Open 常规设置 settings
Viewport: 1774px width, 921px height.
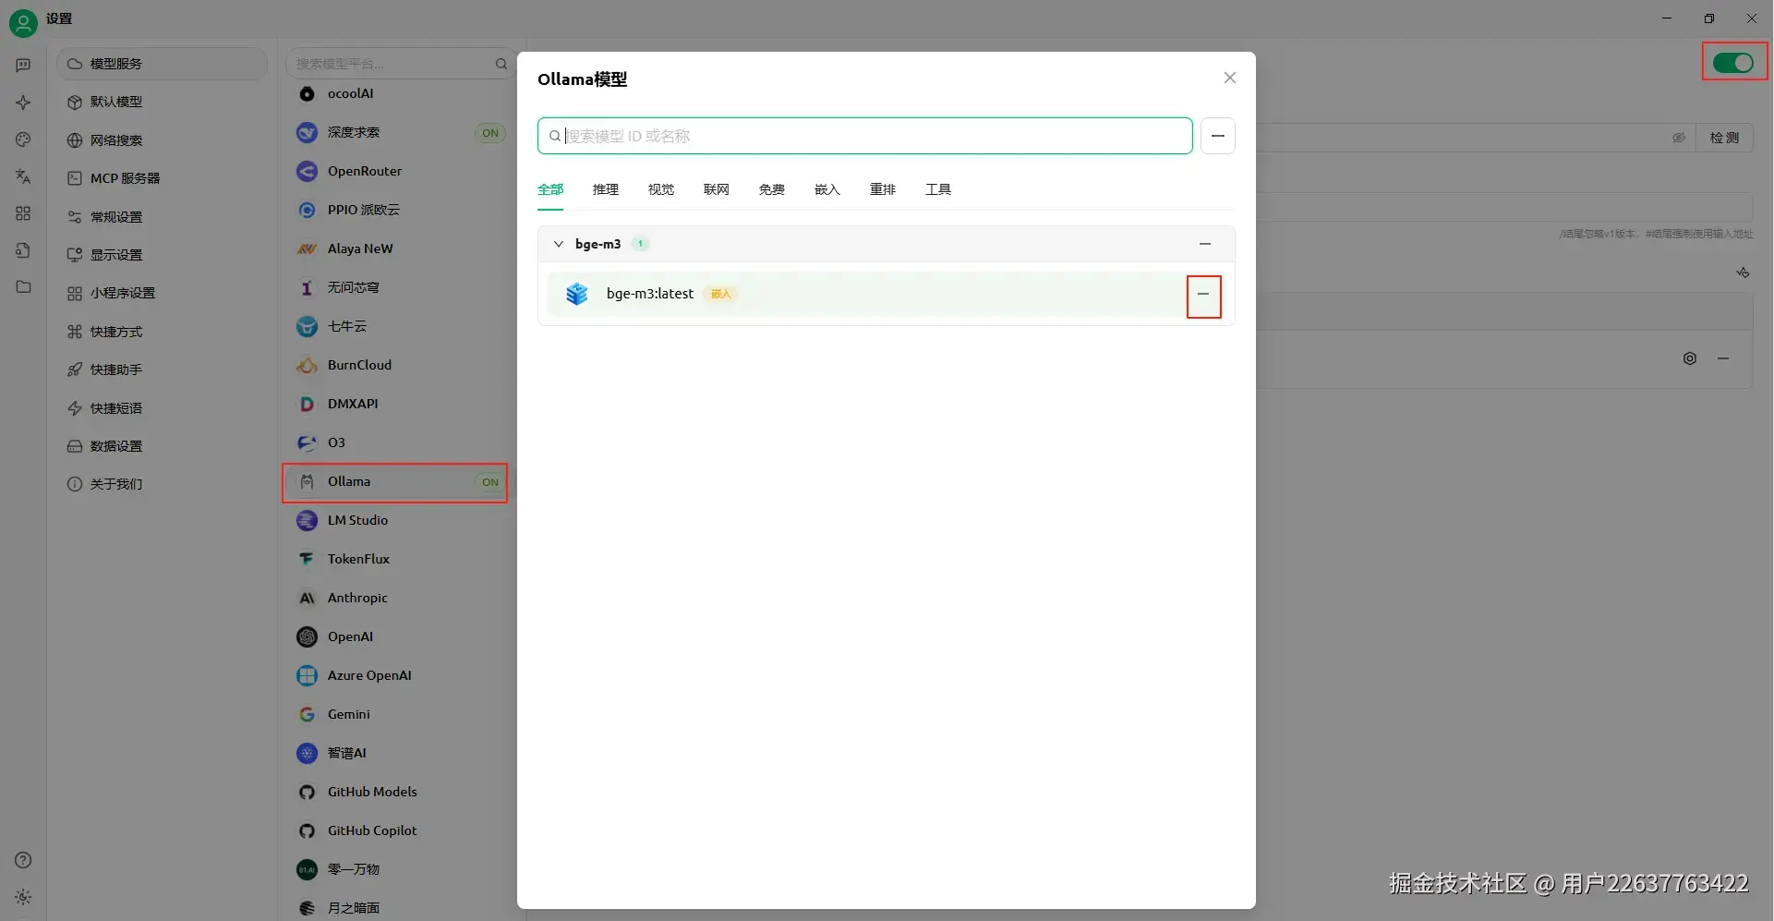click(x=162, y=217)
